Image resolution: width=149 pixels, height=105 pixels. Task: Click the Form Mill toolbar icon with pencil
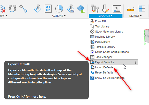106,9
